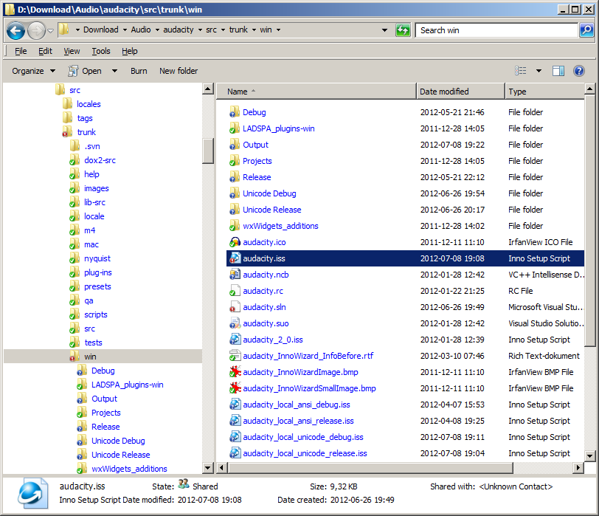Sort by Date modified column header
Image resolution: width=599 pixels, height=516 pixels.
pos(460,92)
